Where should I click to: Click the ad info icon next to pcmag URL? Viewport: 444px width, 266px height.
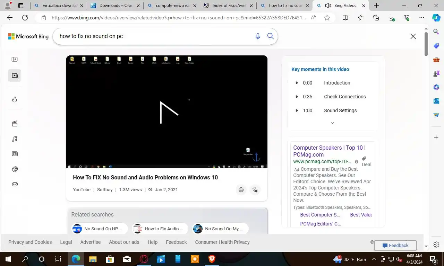(x=357, y=162)
